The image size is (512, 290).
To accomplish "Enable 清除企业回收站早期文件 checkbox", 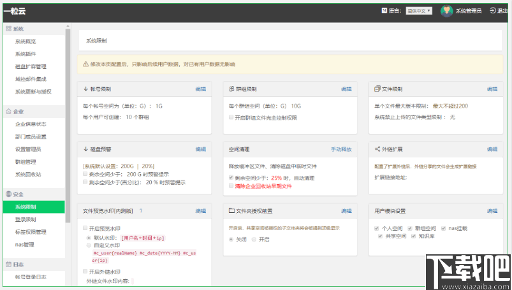I will pos(231,186).
